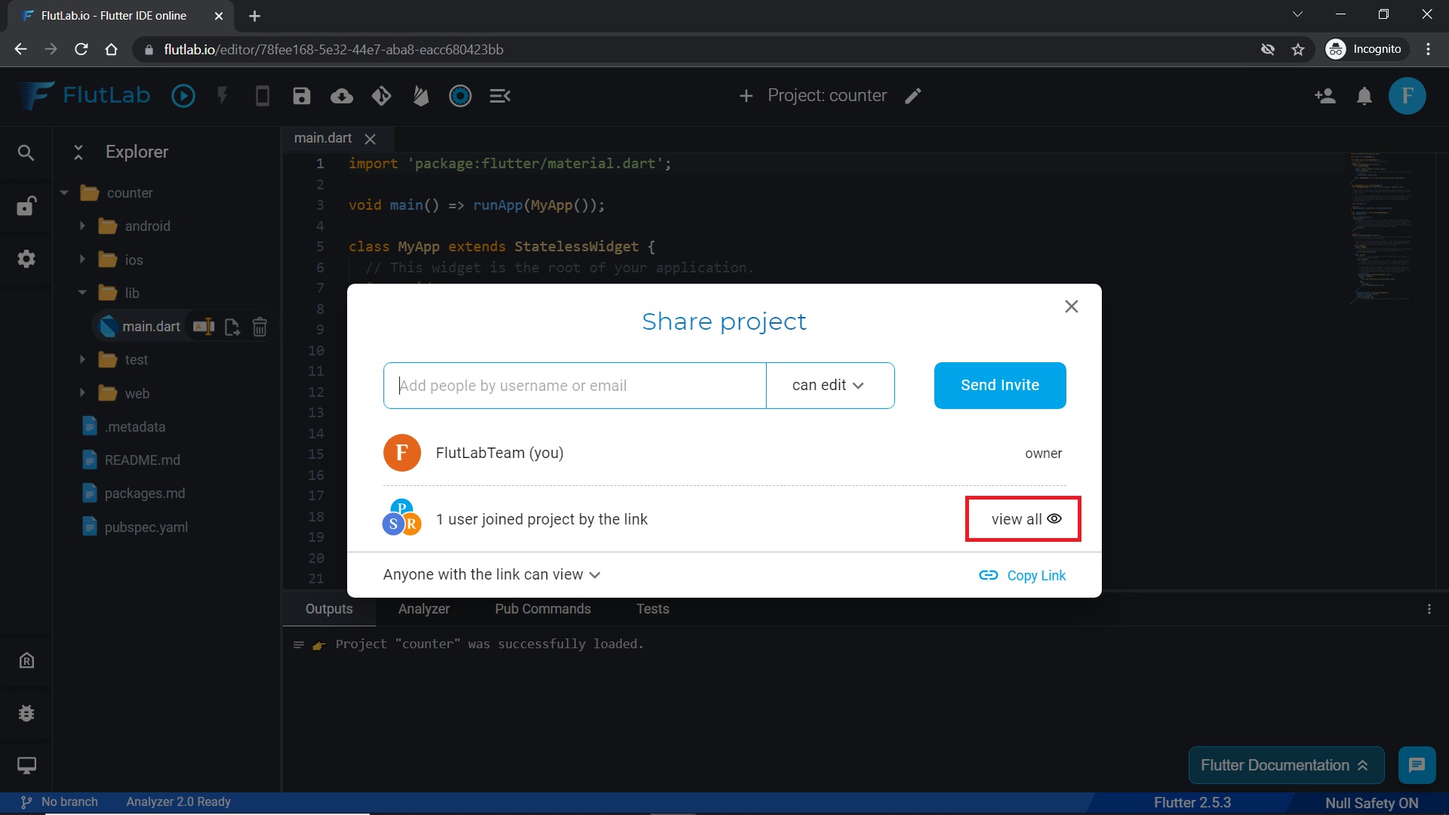Click the hot reload lightning icon
This screenshot has height=815, width=1449.
coord(222,96)
